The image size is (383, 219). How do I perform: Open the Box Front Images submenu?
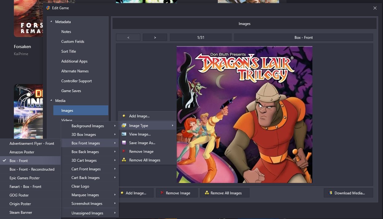pos(90,143)
